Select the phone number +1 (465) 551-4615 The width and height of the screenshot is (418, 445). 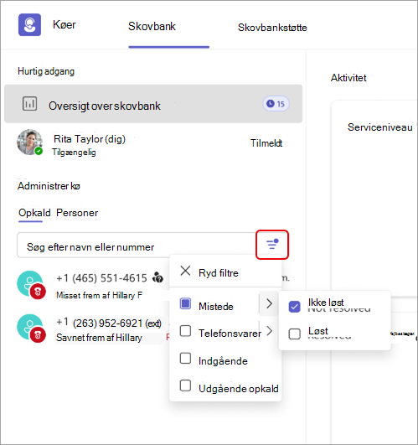click(x=101, y=278)
